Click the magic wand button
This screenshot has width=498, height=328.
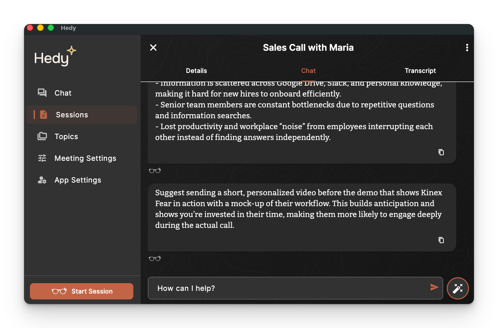[458, 288]
